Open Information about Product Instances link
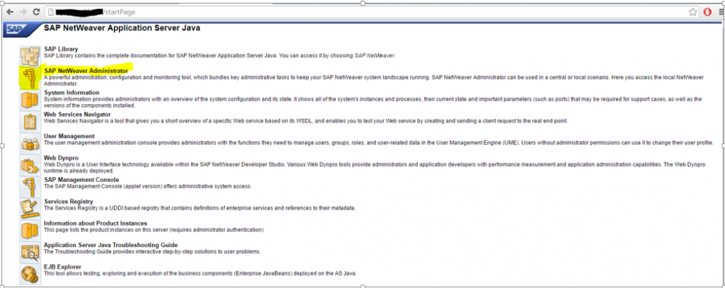Viewport: 725px width, 288px height. pyautogui.click(x=96, y=224)
